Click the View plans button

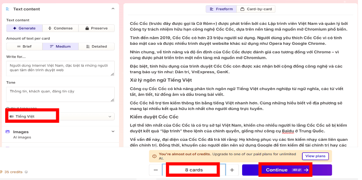pyautogui.click(x=315, y=156)
